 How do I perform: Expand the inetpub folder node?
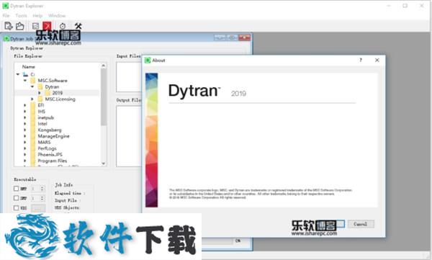(24, 117)
